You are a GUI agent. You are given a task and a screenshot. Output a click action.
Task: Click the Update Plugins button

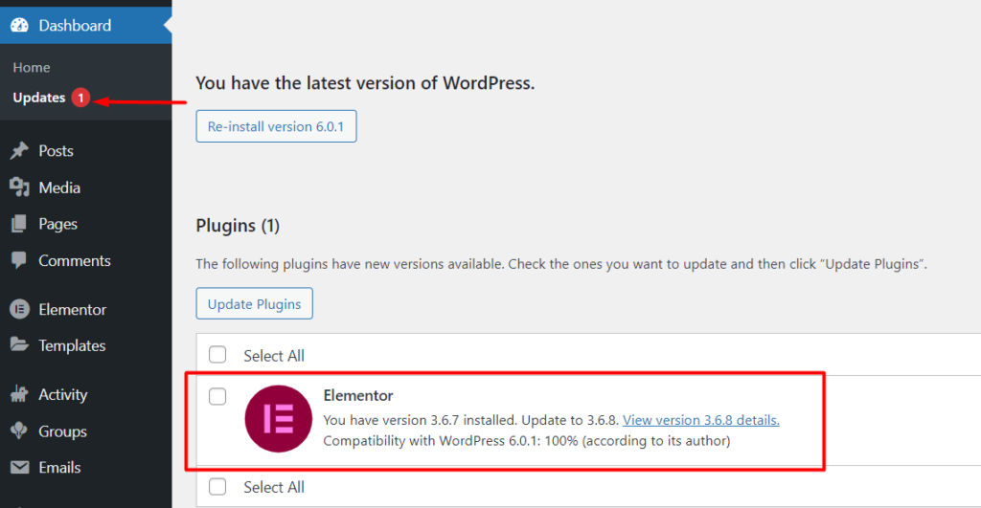254,303
